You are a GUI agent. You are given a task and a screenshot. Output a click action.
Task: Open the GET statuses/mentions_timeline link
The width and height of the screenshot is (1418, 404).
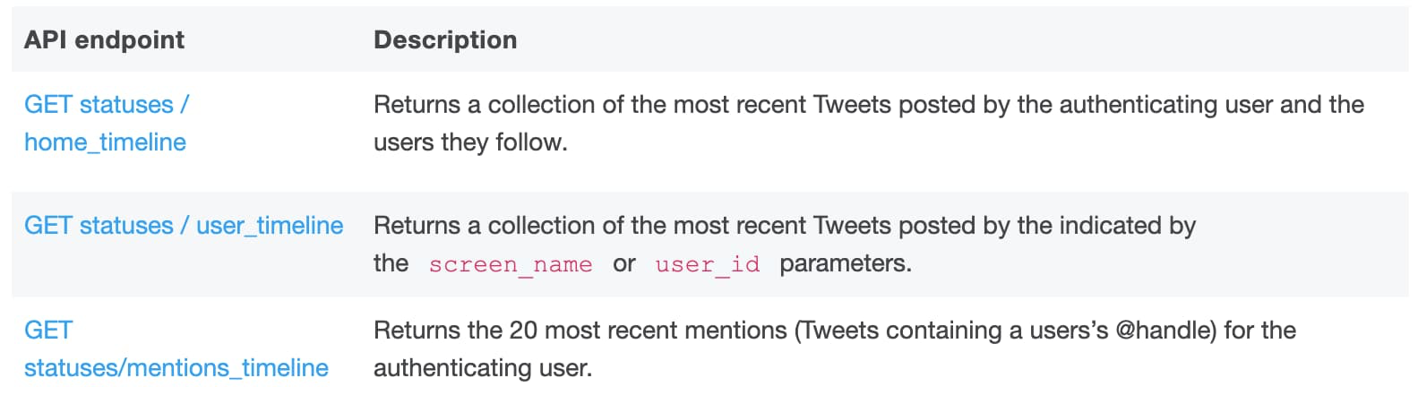tap(176, 349)
